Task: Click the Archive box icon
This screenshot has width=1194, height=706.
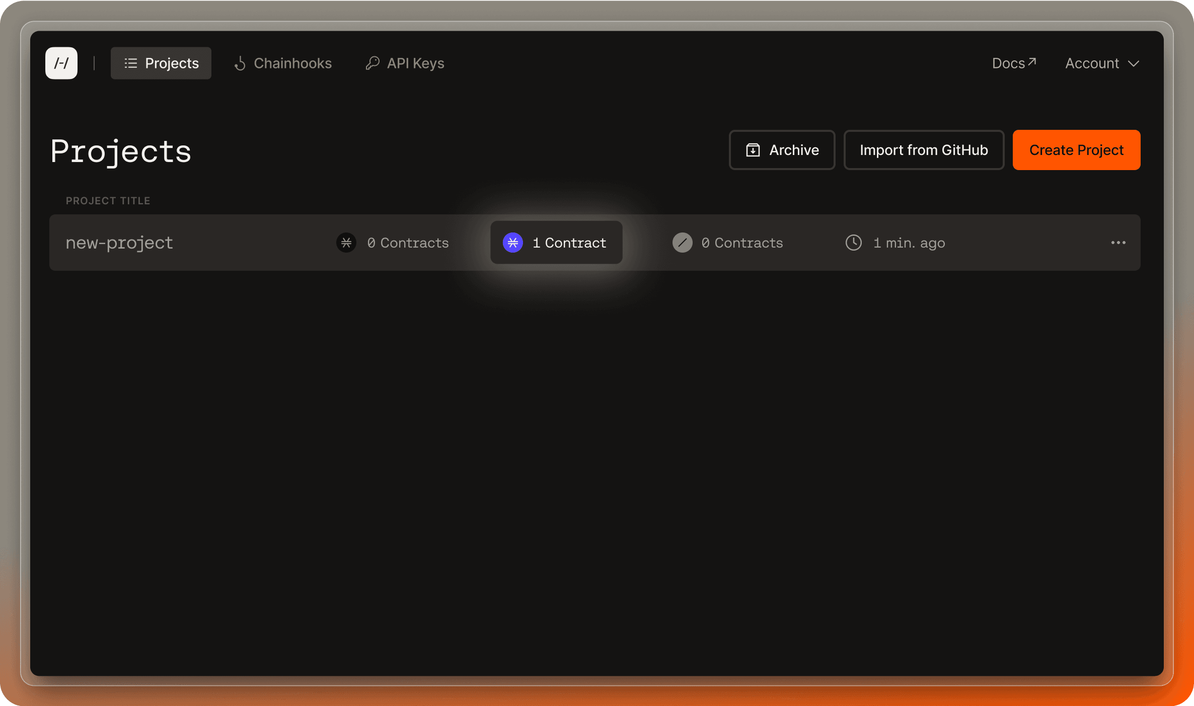Action: coord(753,149)
